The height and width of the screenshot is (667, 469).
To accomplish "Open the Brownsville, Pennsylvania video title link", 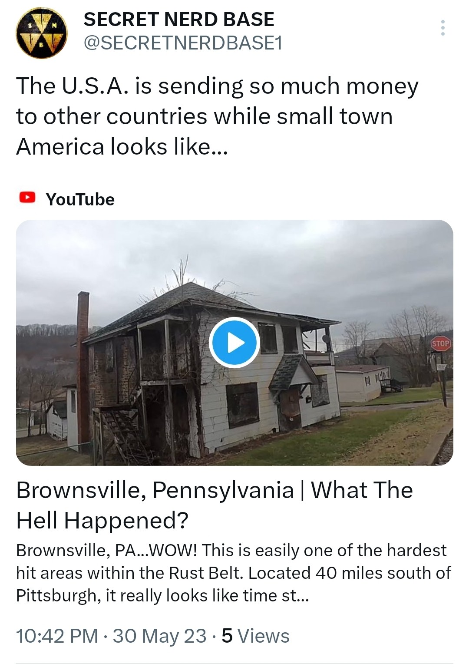I will pos(215,505).
